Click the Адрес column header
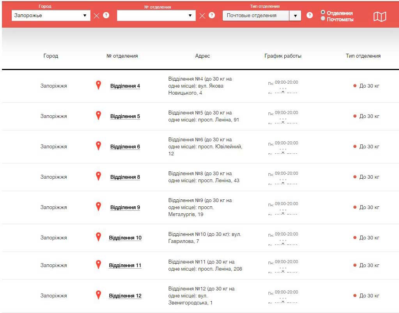This screenshot has height=313, width=399. pyautogui.click(x=202, y=56)
